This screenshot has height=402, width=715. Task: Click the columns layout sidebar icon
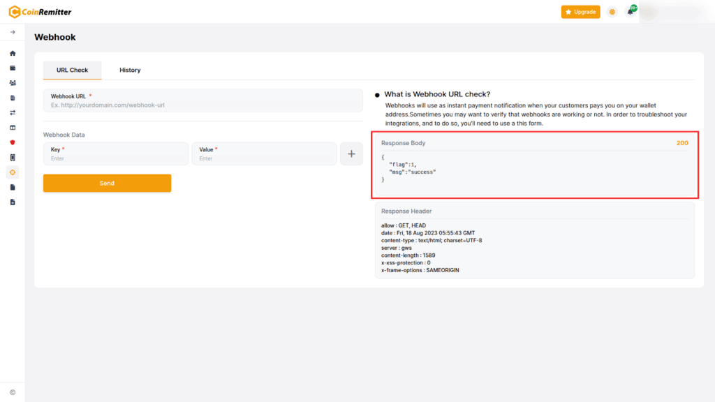pyautogui.click(x=13, y=128)
